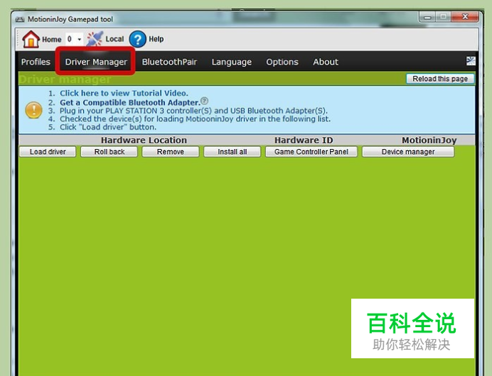This screenshot has height=376, width=492.
Task: Click the Home house icon
Action: 31,39
